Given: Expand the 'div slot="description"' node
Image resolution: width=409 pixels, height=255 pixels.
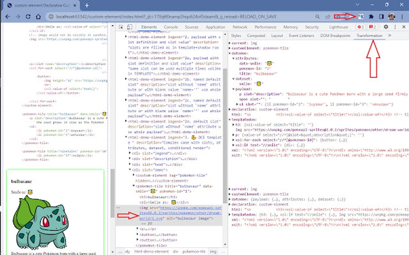Looking at the screenshot, I should pyautogui.click(x=130, y=159).
